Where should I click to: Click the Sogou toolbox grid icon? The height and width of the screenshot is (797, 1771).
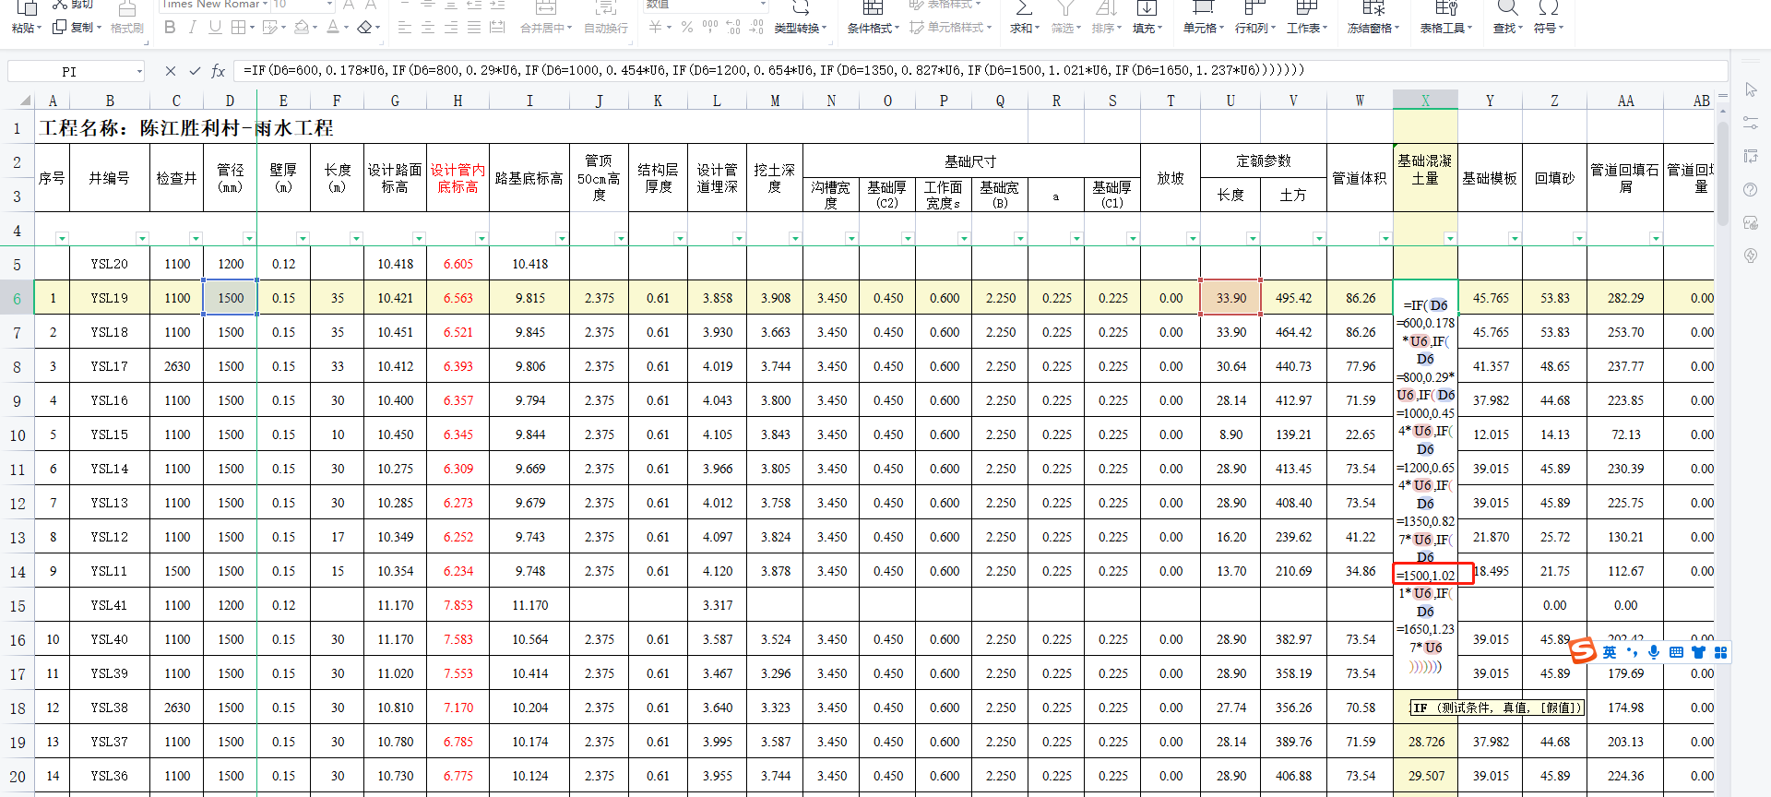tap(1720, 652)
